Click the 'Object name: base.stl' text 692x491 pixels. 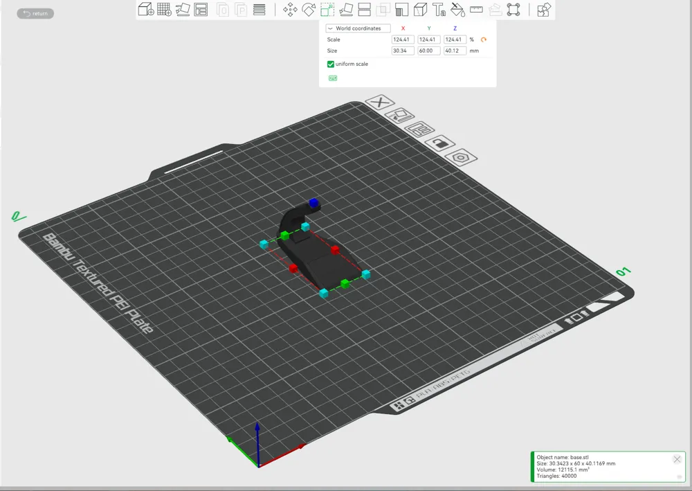point(562,458)
